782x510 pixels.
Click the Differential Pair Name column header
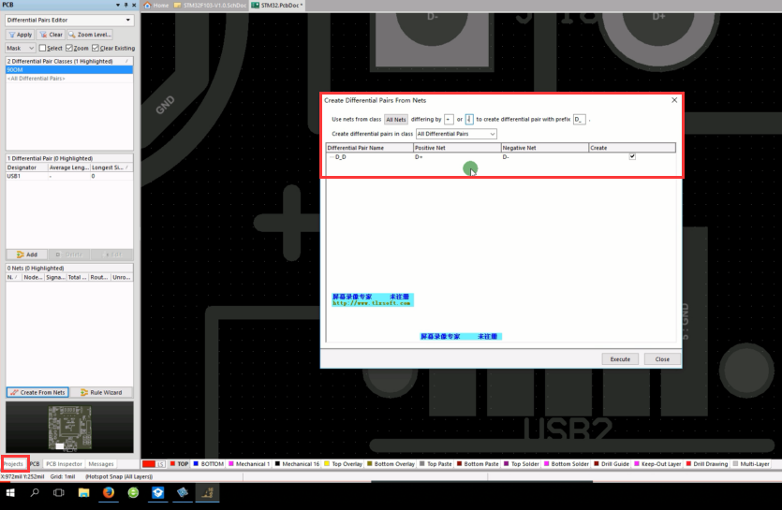pyautogui.click(x=370, y=148)
